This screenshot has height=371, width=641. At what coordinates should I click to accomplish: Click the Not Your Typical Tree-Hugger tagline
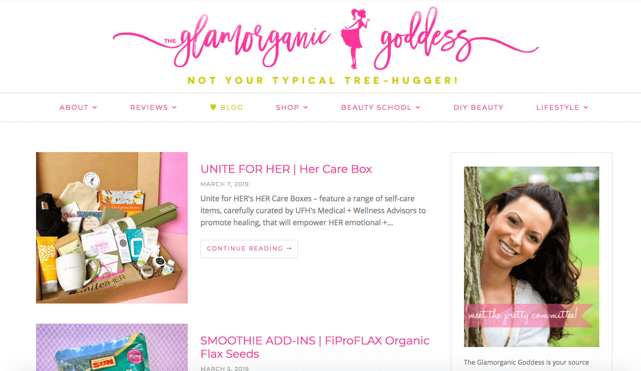[323, 80]
